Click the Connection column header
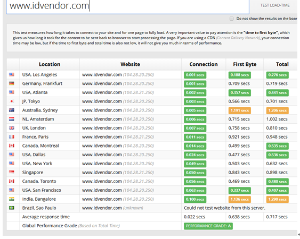Viewport: 300px width, 239px height. 204,64
